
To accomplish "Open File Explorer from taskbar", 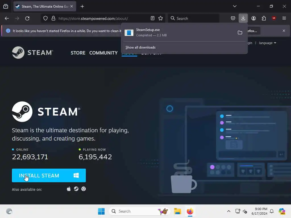I will point(177,211).
